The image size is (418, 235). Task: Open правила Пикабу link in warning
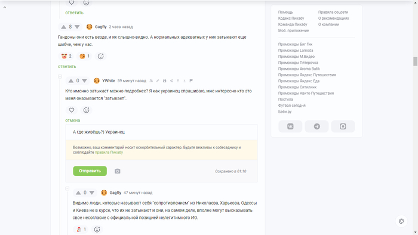click(109, 153)
